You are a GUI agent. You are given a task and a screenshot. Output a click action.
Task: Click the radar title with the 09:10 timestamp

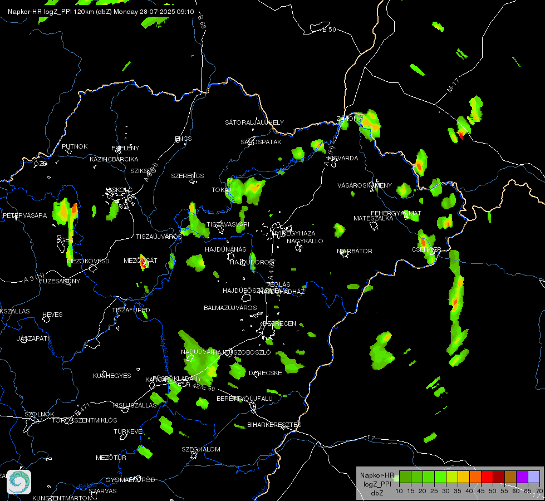click(101, 12)
